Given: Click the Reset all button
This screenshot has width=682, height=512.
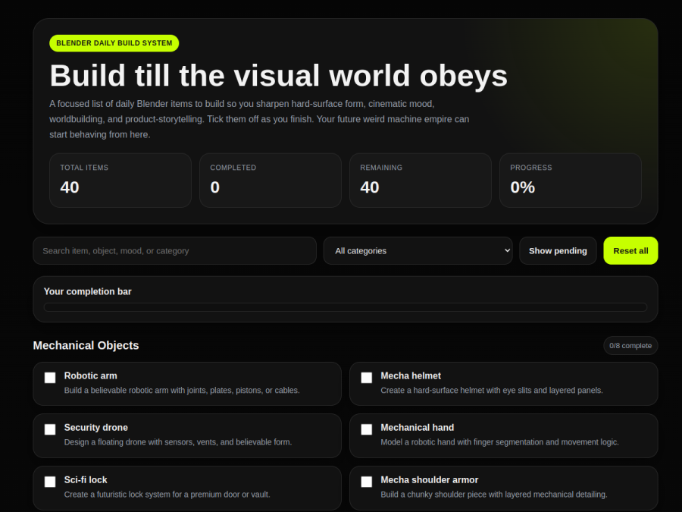Looking at the screenshot, I should 630,251.
